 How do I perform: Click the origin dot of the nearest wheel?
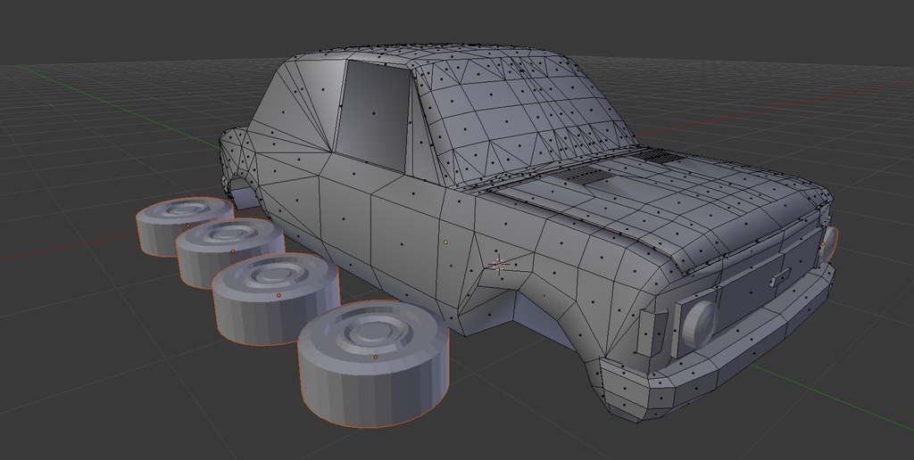pyautogui.click(x=375, y=357)
